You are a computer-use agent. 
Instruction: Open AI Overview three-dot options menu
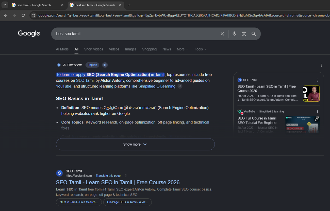(322, 65)
